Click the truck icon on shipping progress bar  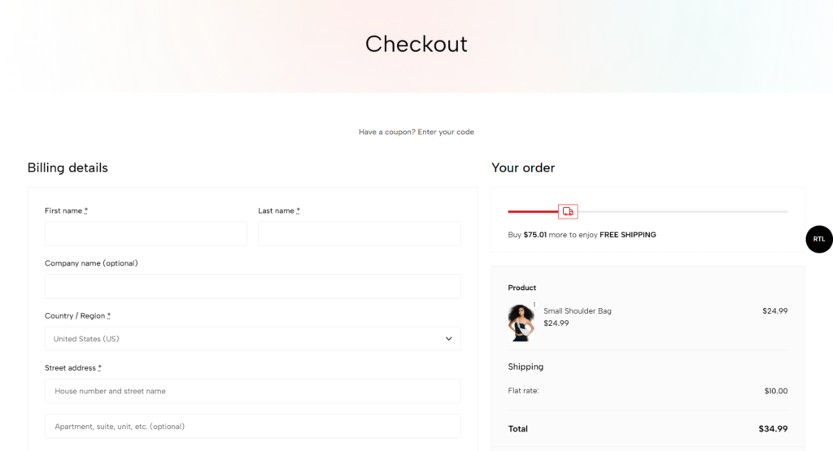pyautogui.click(x=568, y=211)
